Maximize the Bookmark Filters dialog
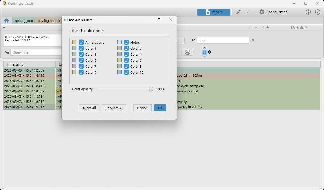Viewport: 324px width, 190px height. click(x=159, y=20)
